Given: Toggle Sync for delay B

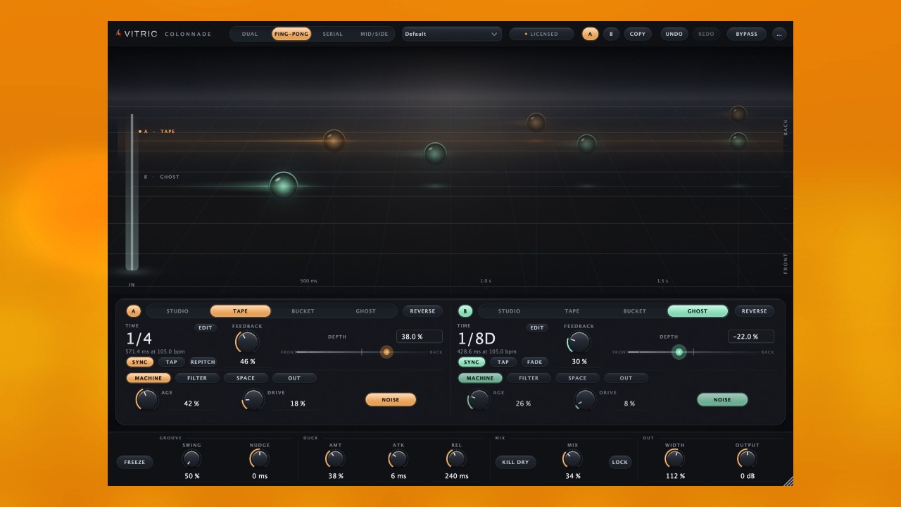Looking at the screenshot, I should click(471, 362).
